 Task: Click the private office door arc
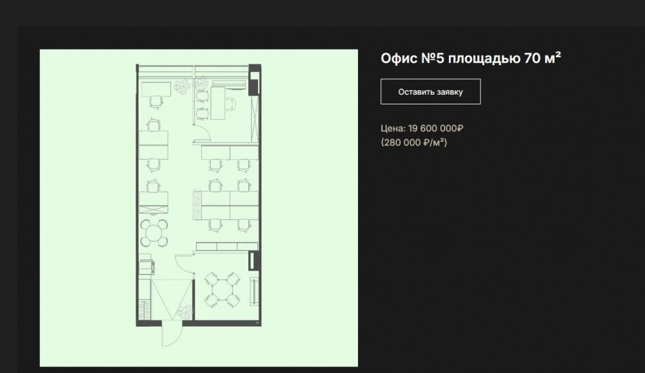[x=203, y=132]
